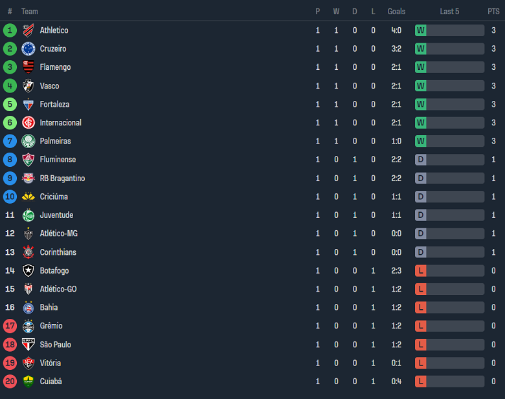Click the red position 17 badge

10,326
